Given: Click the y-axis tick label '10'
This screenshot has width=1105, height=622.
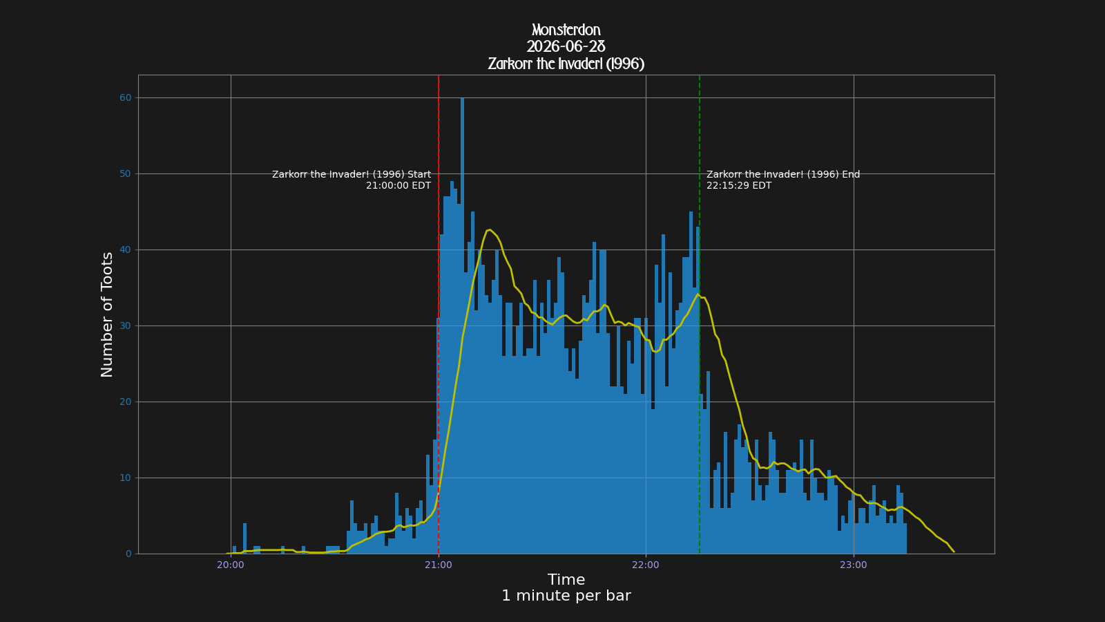Looking at the screenshot, I should [x=125, y=478].
